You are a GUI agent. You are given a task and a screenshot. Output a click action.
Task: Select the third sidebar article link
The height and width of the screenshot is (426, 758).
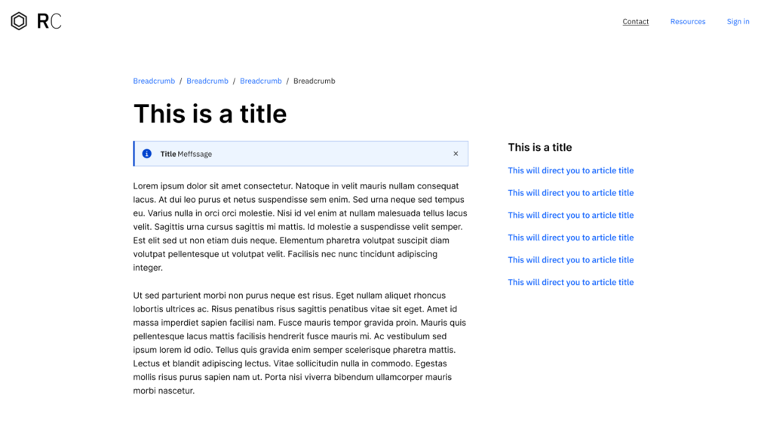coord(571,215)
